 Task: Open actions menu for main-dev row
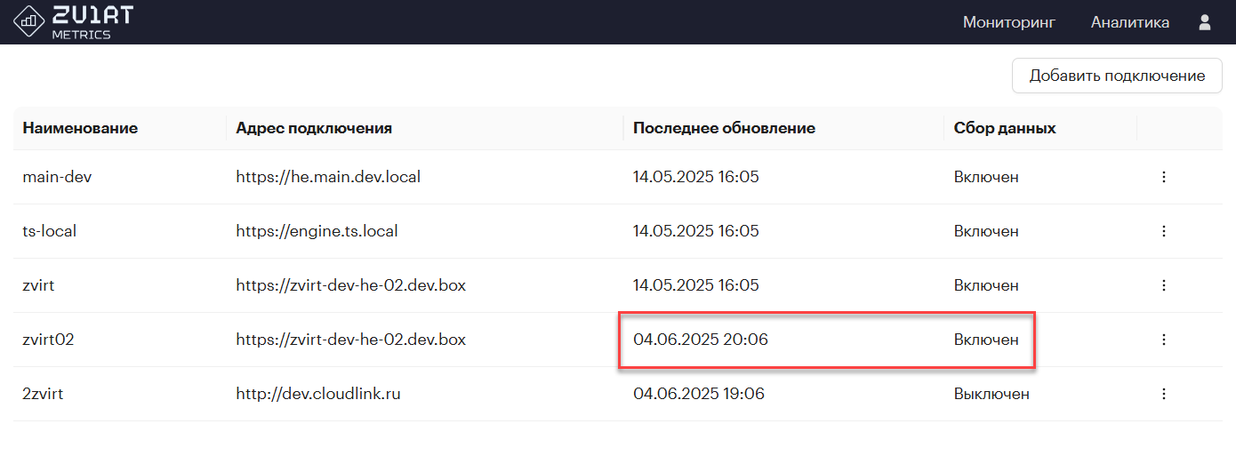pos(1163,177)
